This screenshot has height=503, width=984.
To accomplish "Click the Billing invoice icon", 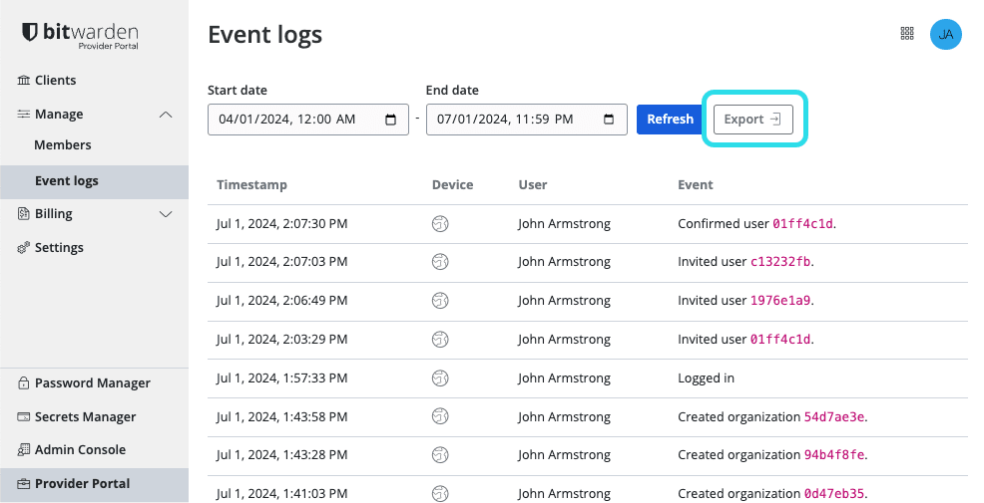I will tap(24, 214).
